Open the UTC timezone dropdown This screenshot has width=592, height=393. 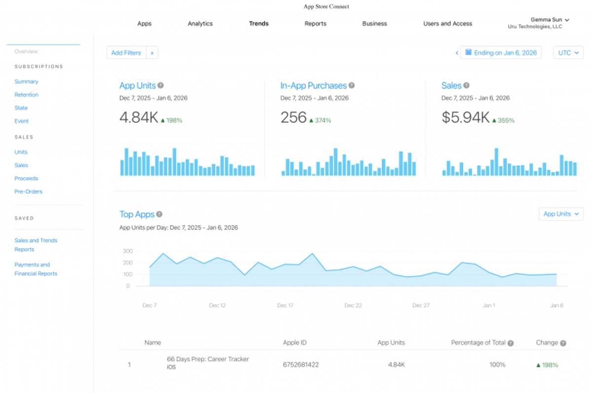568,53
